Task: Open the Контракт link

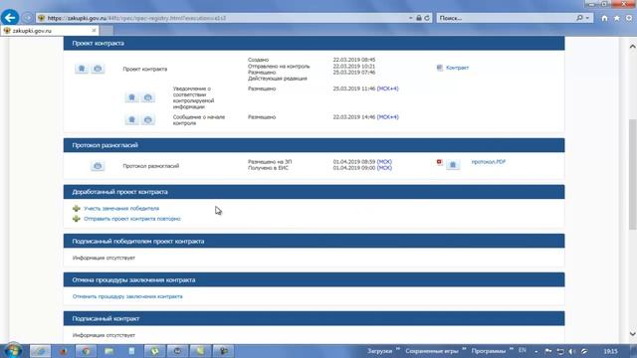Action: [458, 68]
